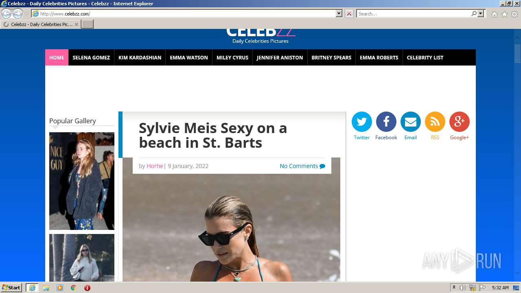Click the Email text label
Viewport: 521px width, 293px height.
[410, 138]
